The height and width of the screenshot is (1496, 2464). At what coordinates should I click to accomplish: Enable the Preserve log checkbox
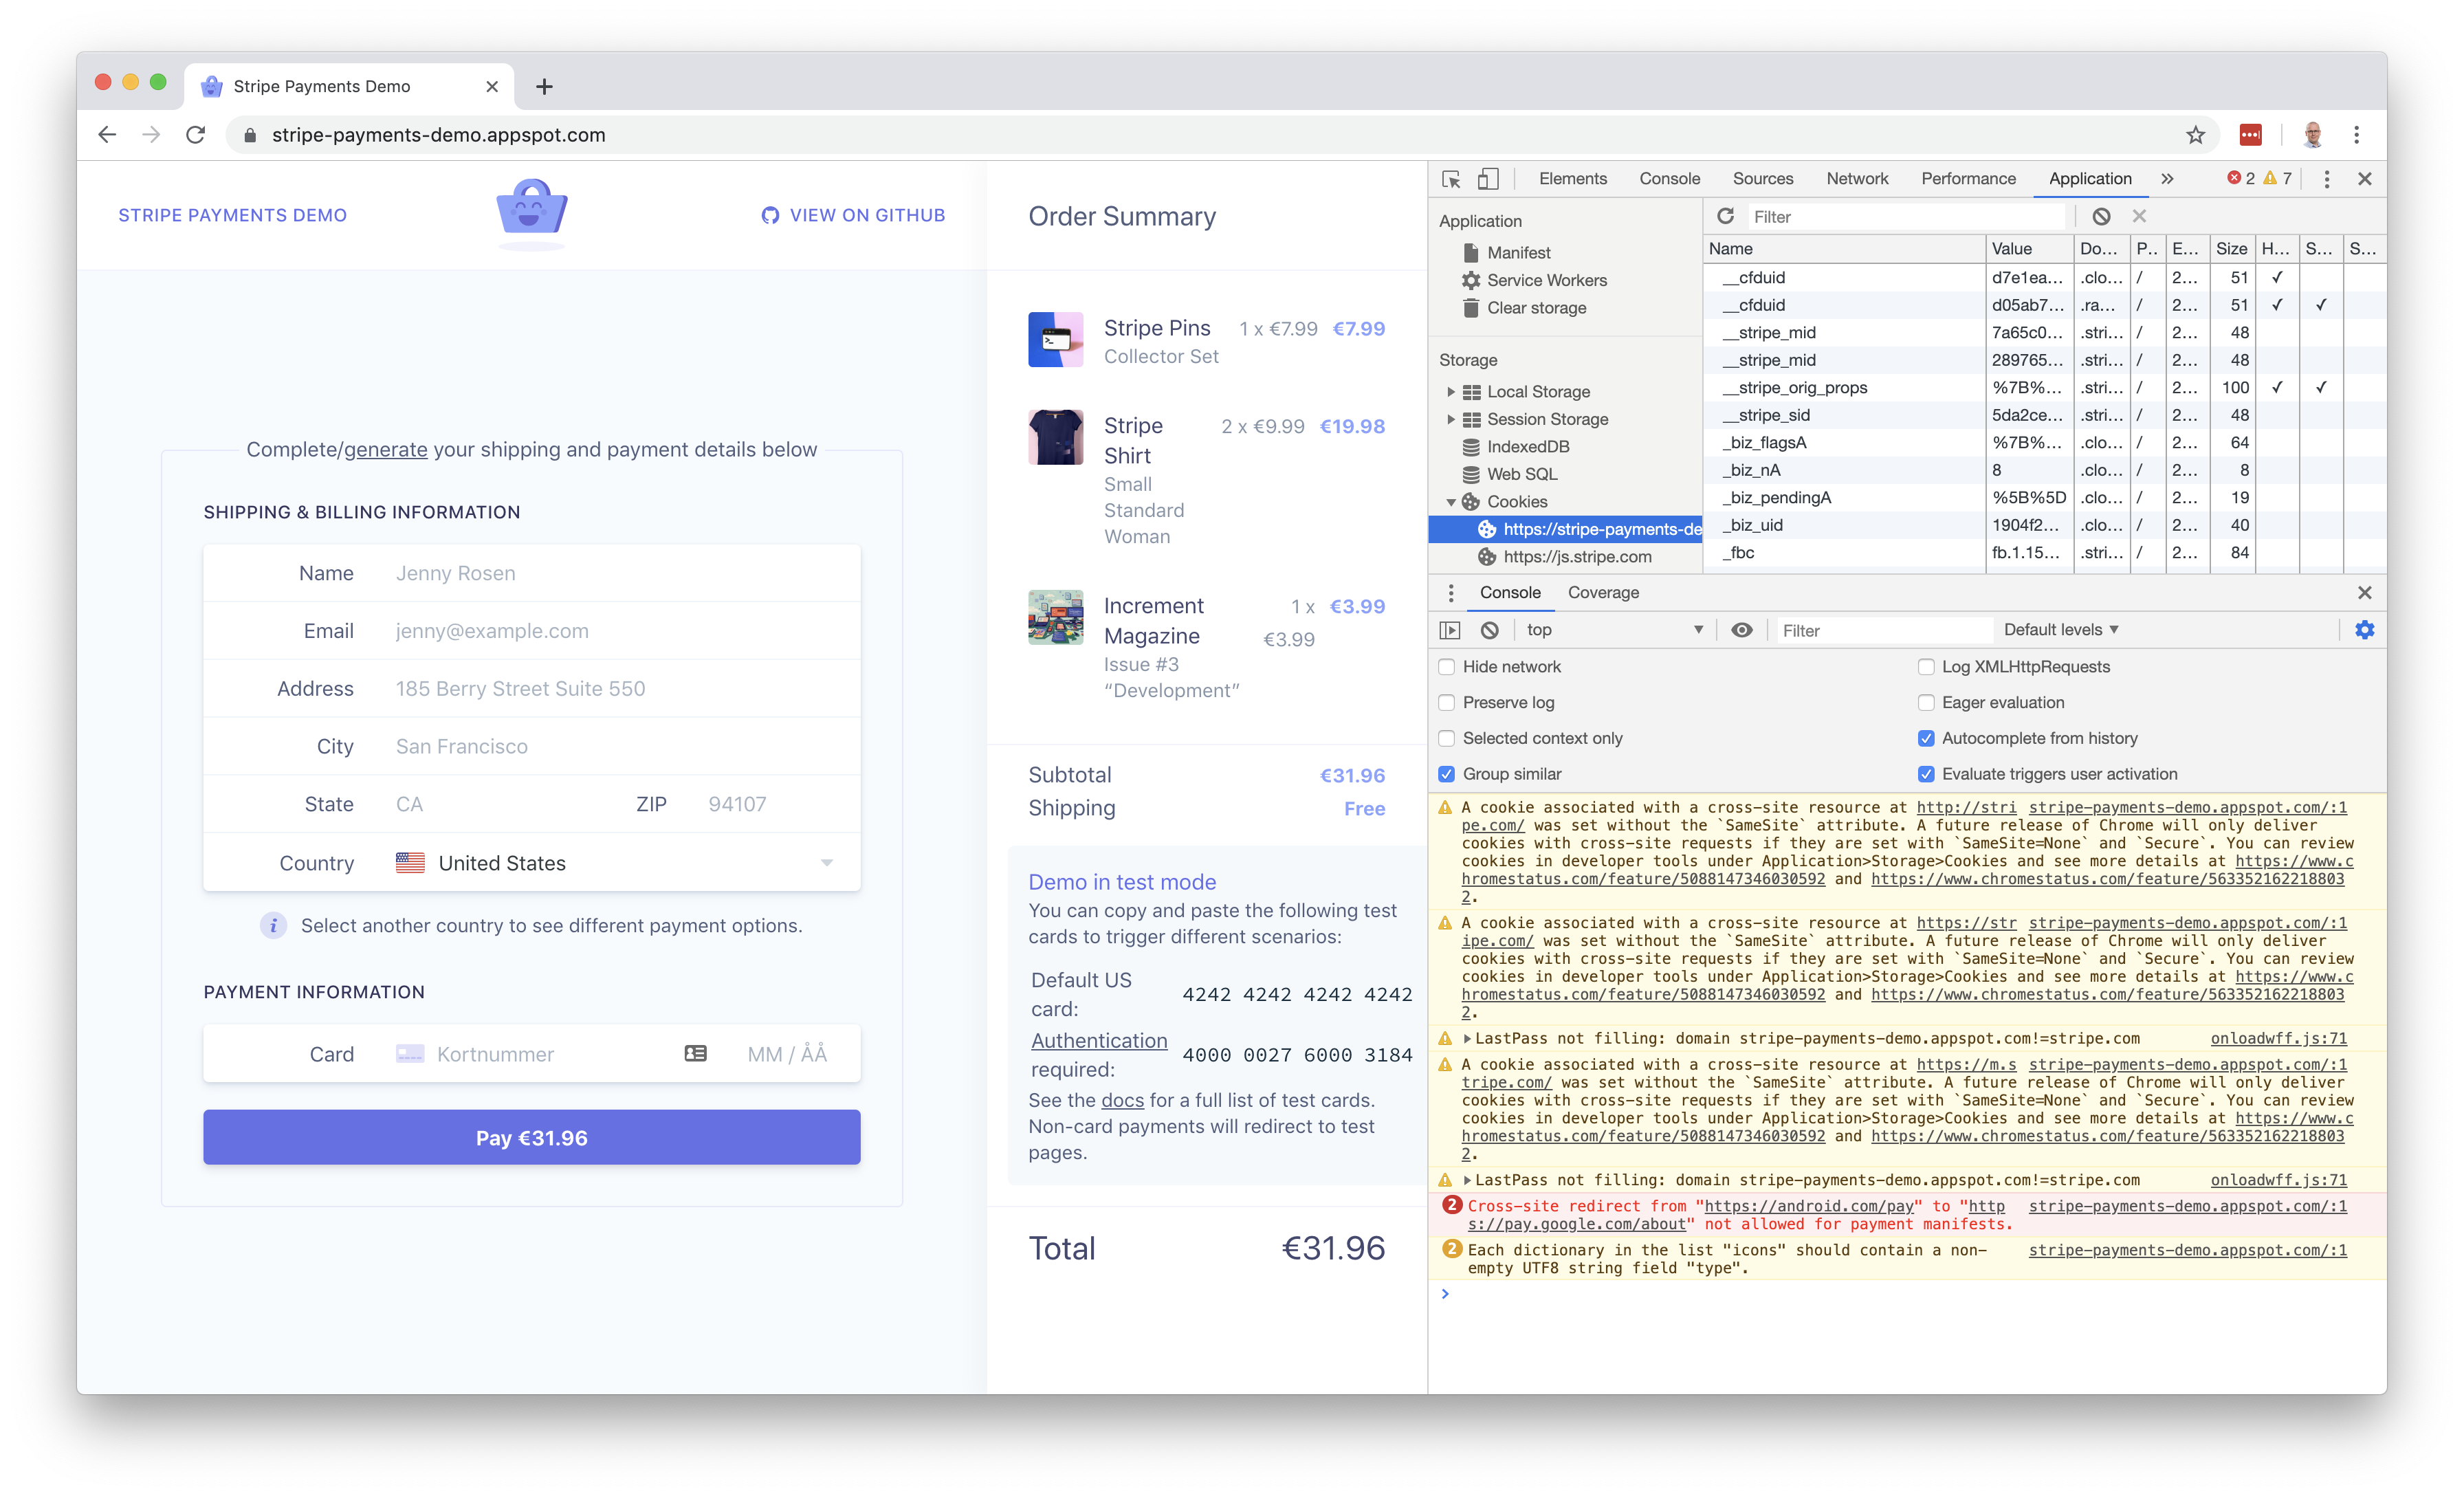pos(1447,703)
